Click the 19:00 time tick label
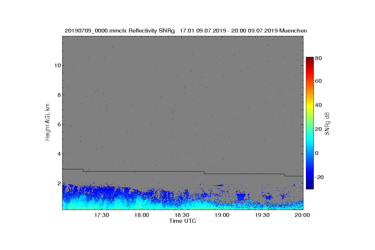375x250 pixels. click(222, 215)
